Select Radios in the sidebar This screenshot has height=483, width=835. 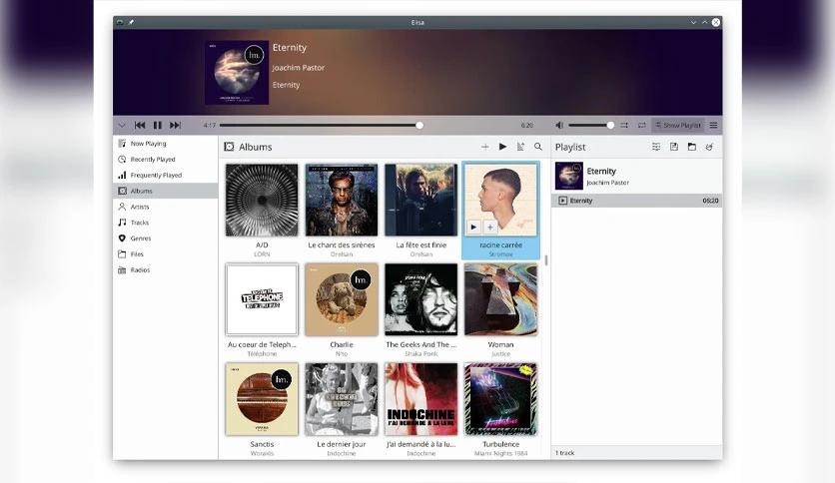pyautogui.click(x=165, y=269)
